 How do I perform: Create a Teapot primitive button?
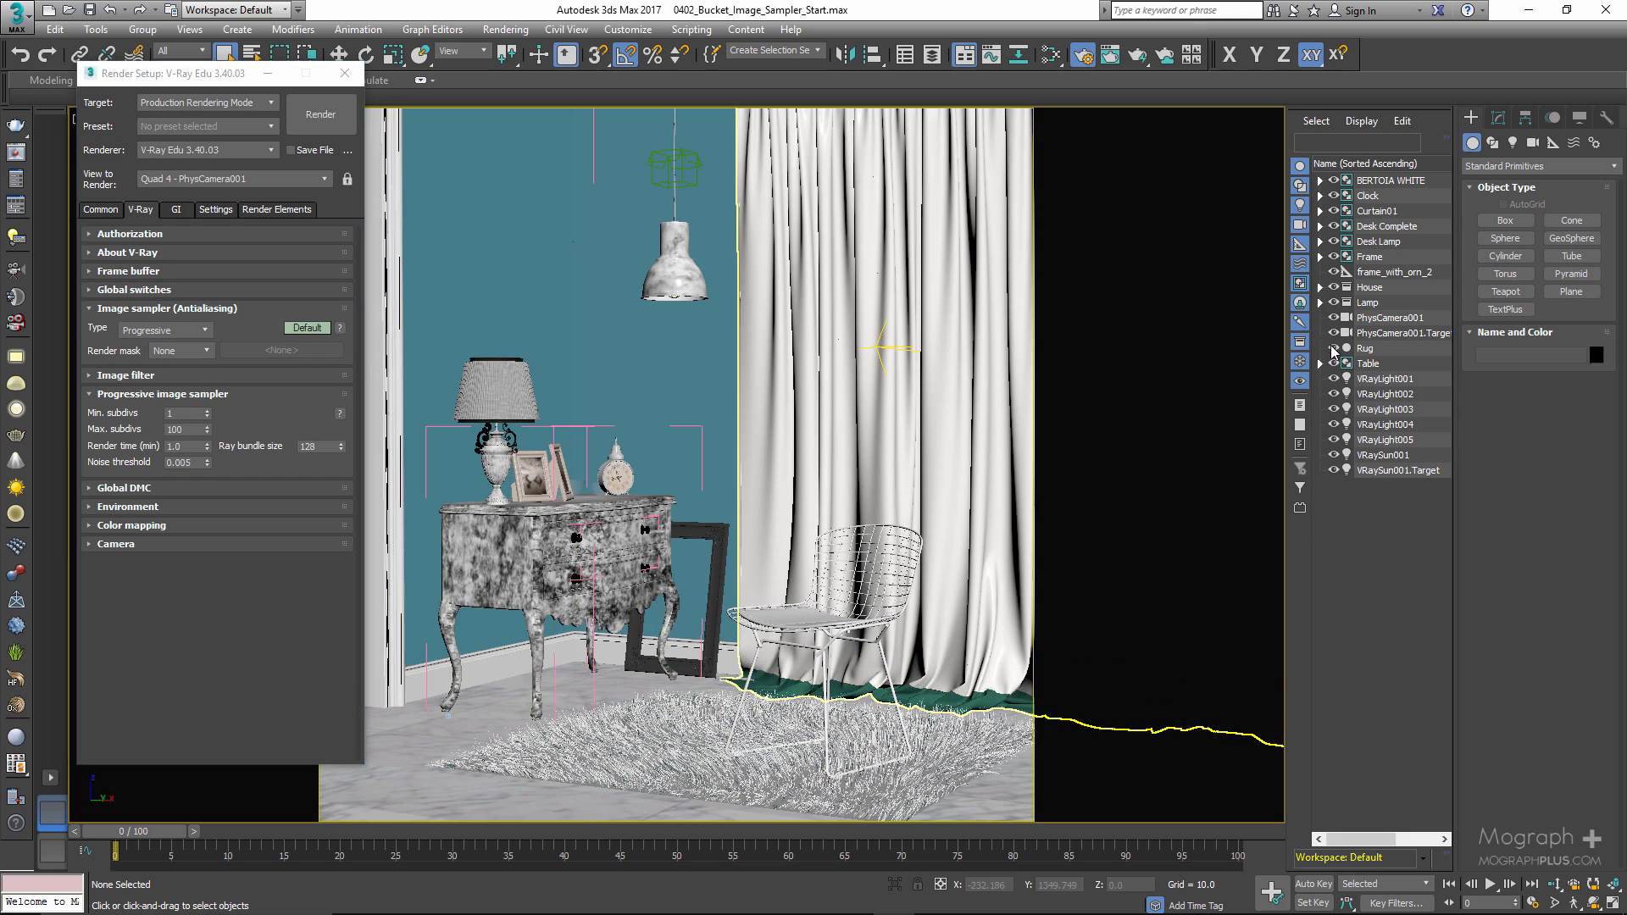click(1505, 291)
